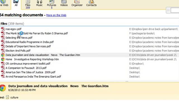
Task: Click path E:\Dropbox\pen drive back up\parliament\
Action: coord(154,29)
